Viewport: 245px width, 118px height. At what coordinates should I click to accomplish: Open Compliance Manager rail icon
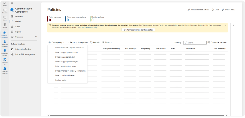pyautogui.click(x=5, y=52)
